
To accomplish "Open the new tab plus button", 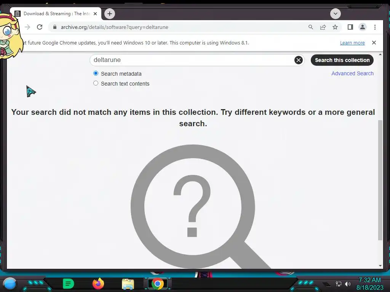I will click(110, 14).
